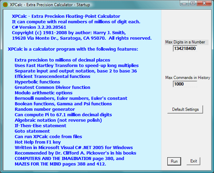Minimize the XPCalc window

click(x=184, y=3)
